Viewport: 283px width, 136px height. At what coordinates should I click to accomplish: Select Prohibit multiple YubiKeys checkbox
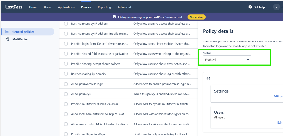click(x=66, y=134)
